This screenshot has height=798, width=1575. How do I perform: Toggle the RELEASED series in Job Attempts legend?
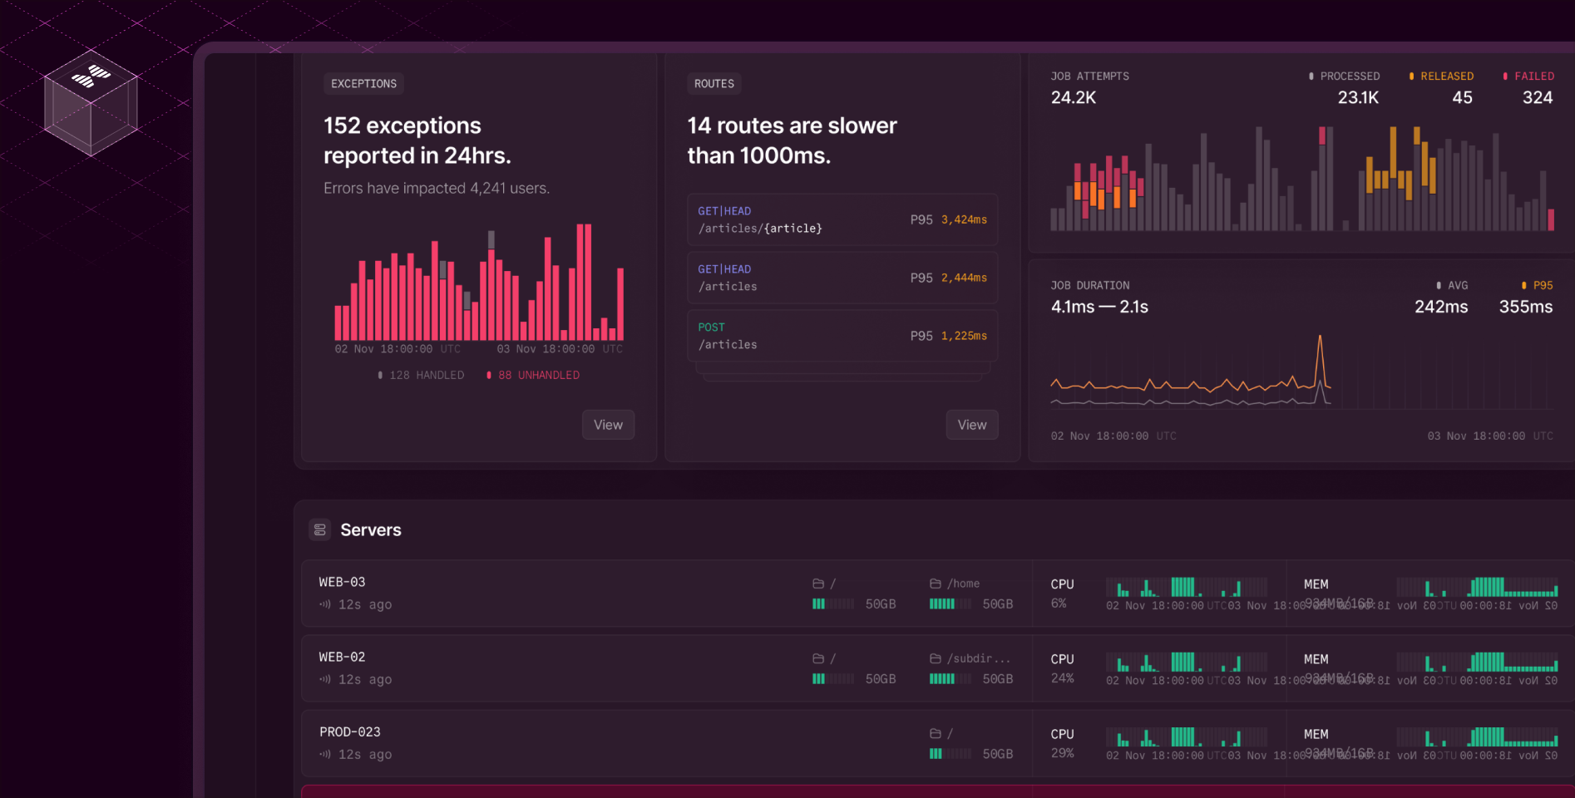pos(1441,76)
